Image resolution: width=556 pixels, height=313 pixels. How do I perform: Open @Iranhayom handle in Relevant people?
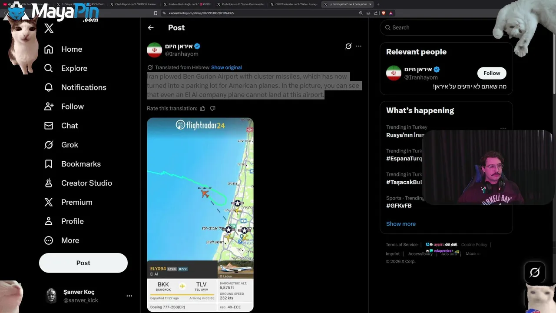coord(421,77)
